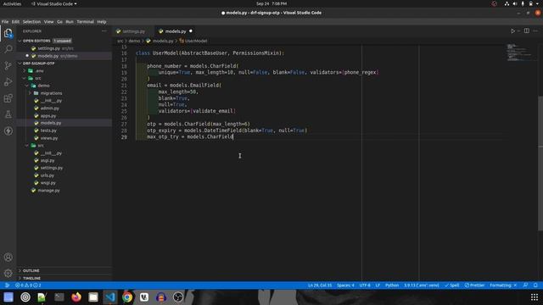Open Terminal from the dock
543x305 pixels.
pos(59,297)
